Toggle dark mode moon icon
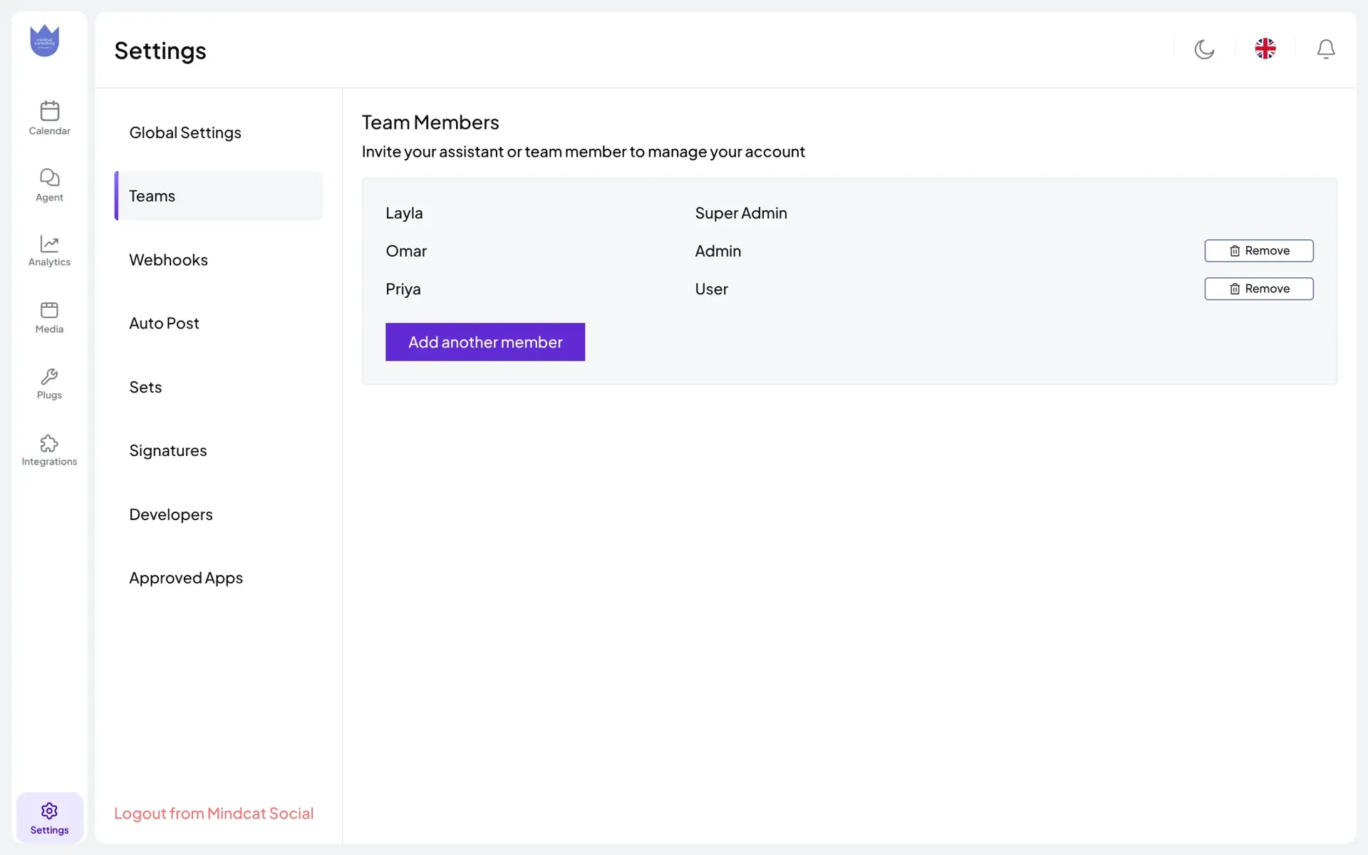The image size is (1368, 855). [x=1204, y=49]
